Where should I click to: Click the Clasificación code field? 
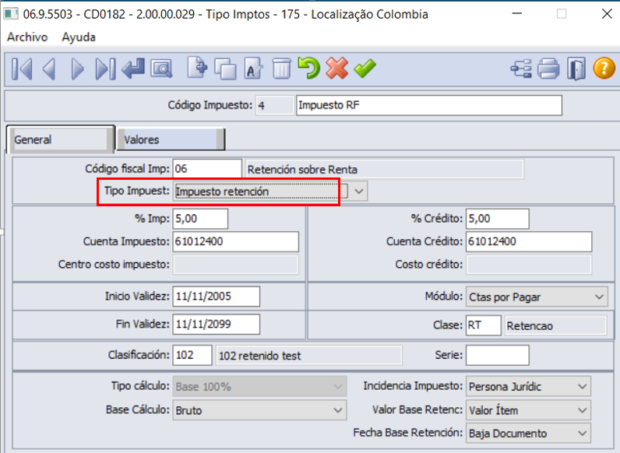coord(192,355)
